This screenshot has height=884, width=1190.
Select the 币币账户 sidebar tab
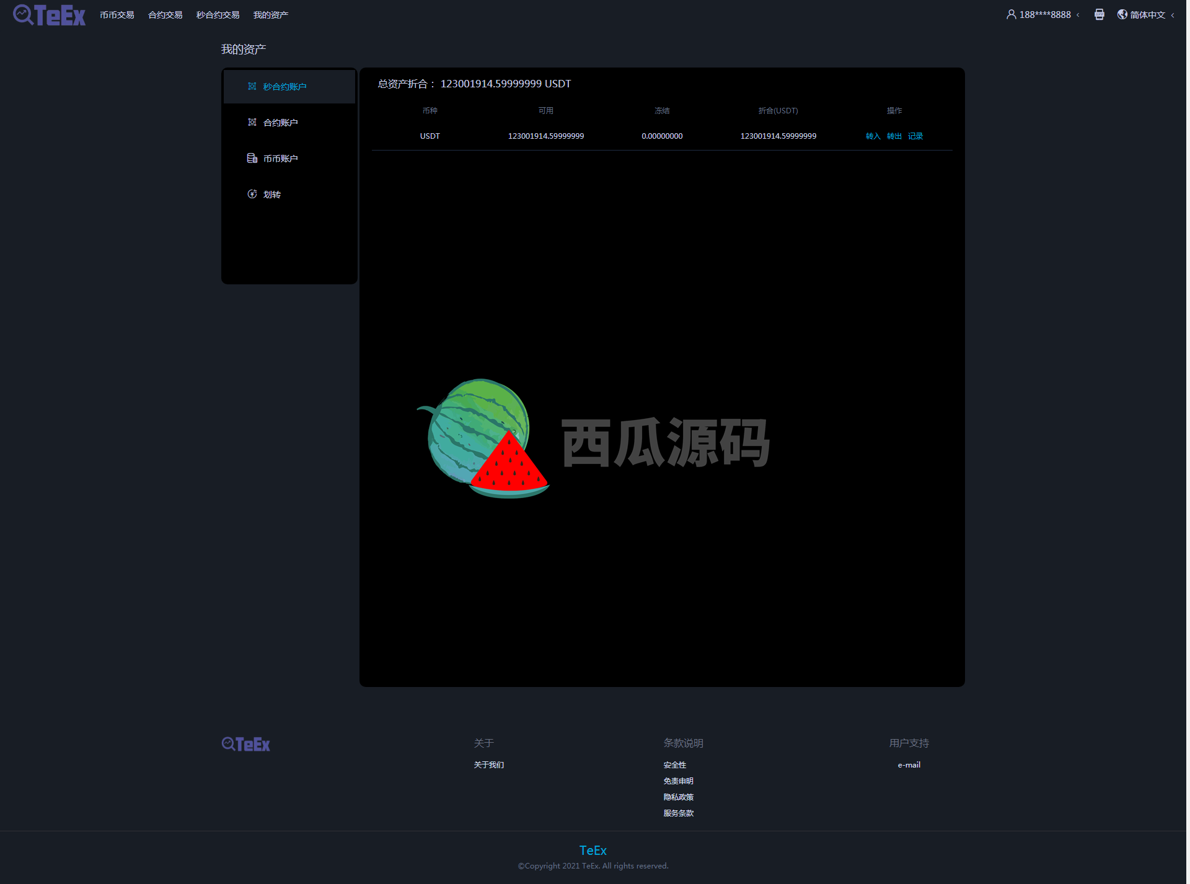tap(289, 158)
